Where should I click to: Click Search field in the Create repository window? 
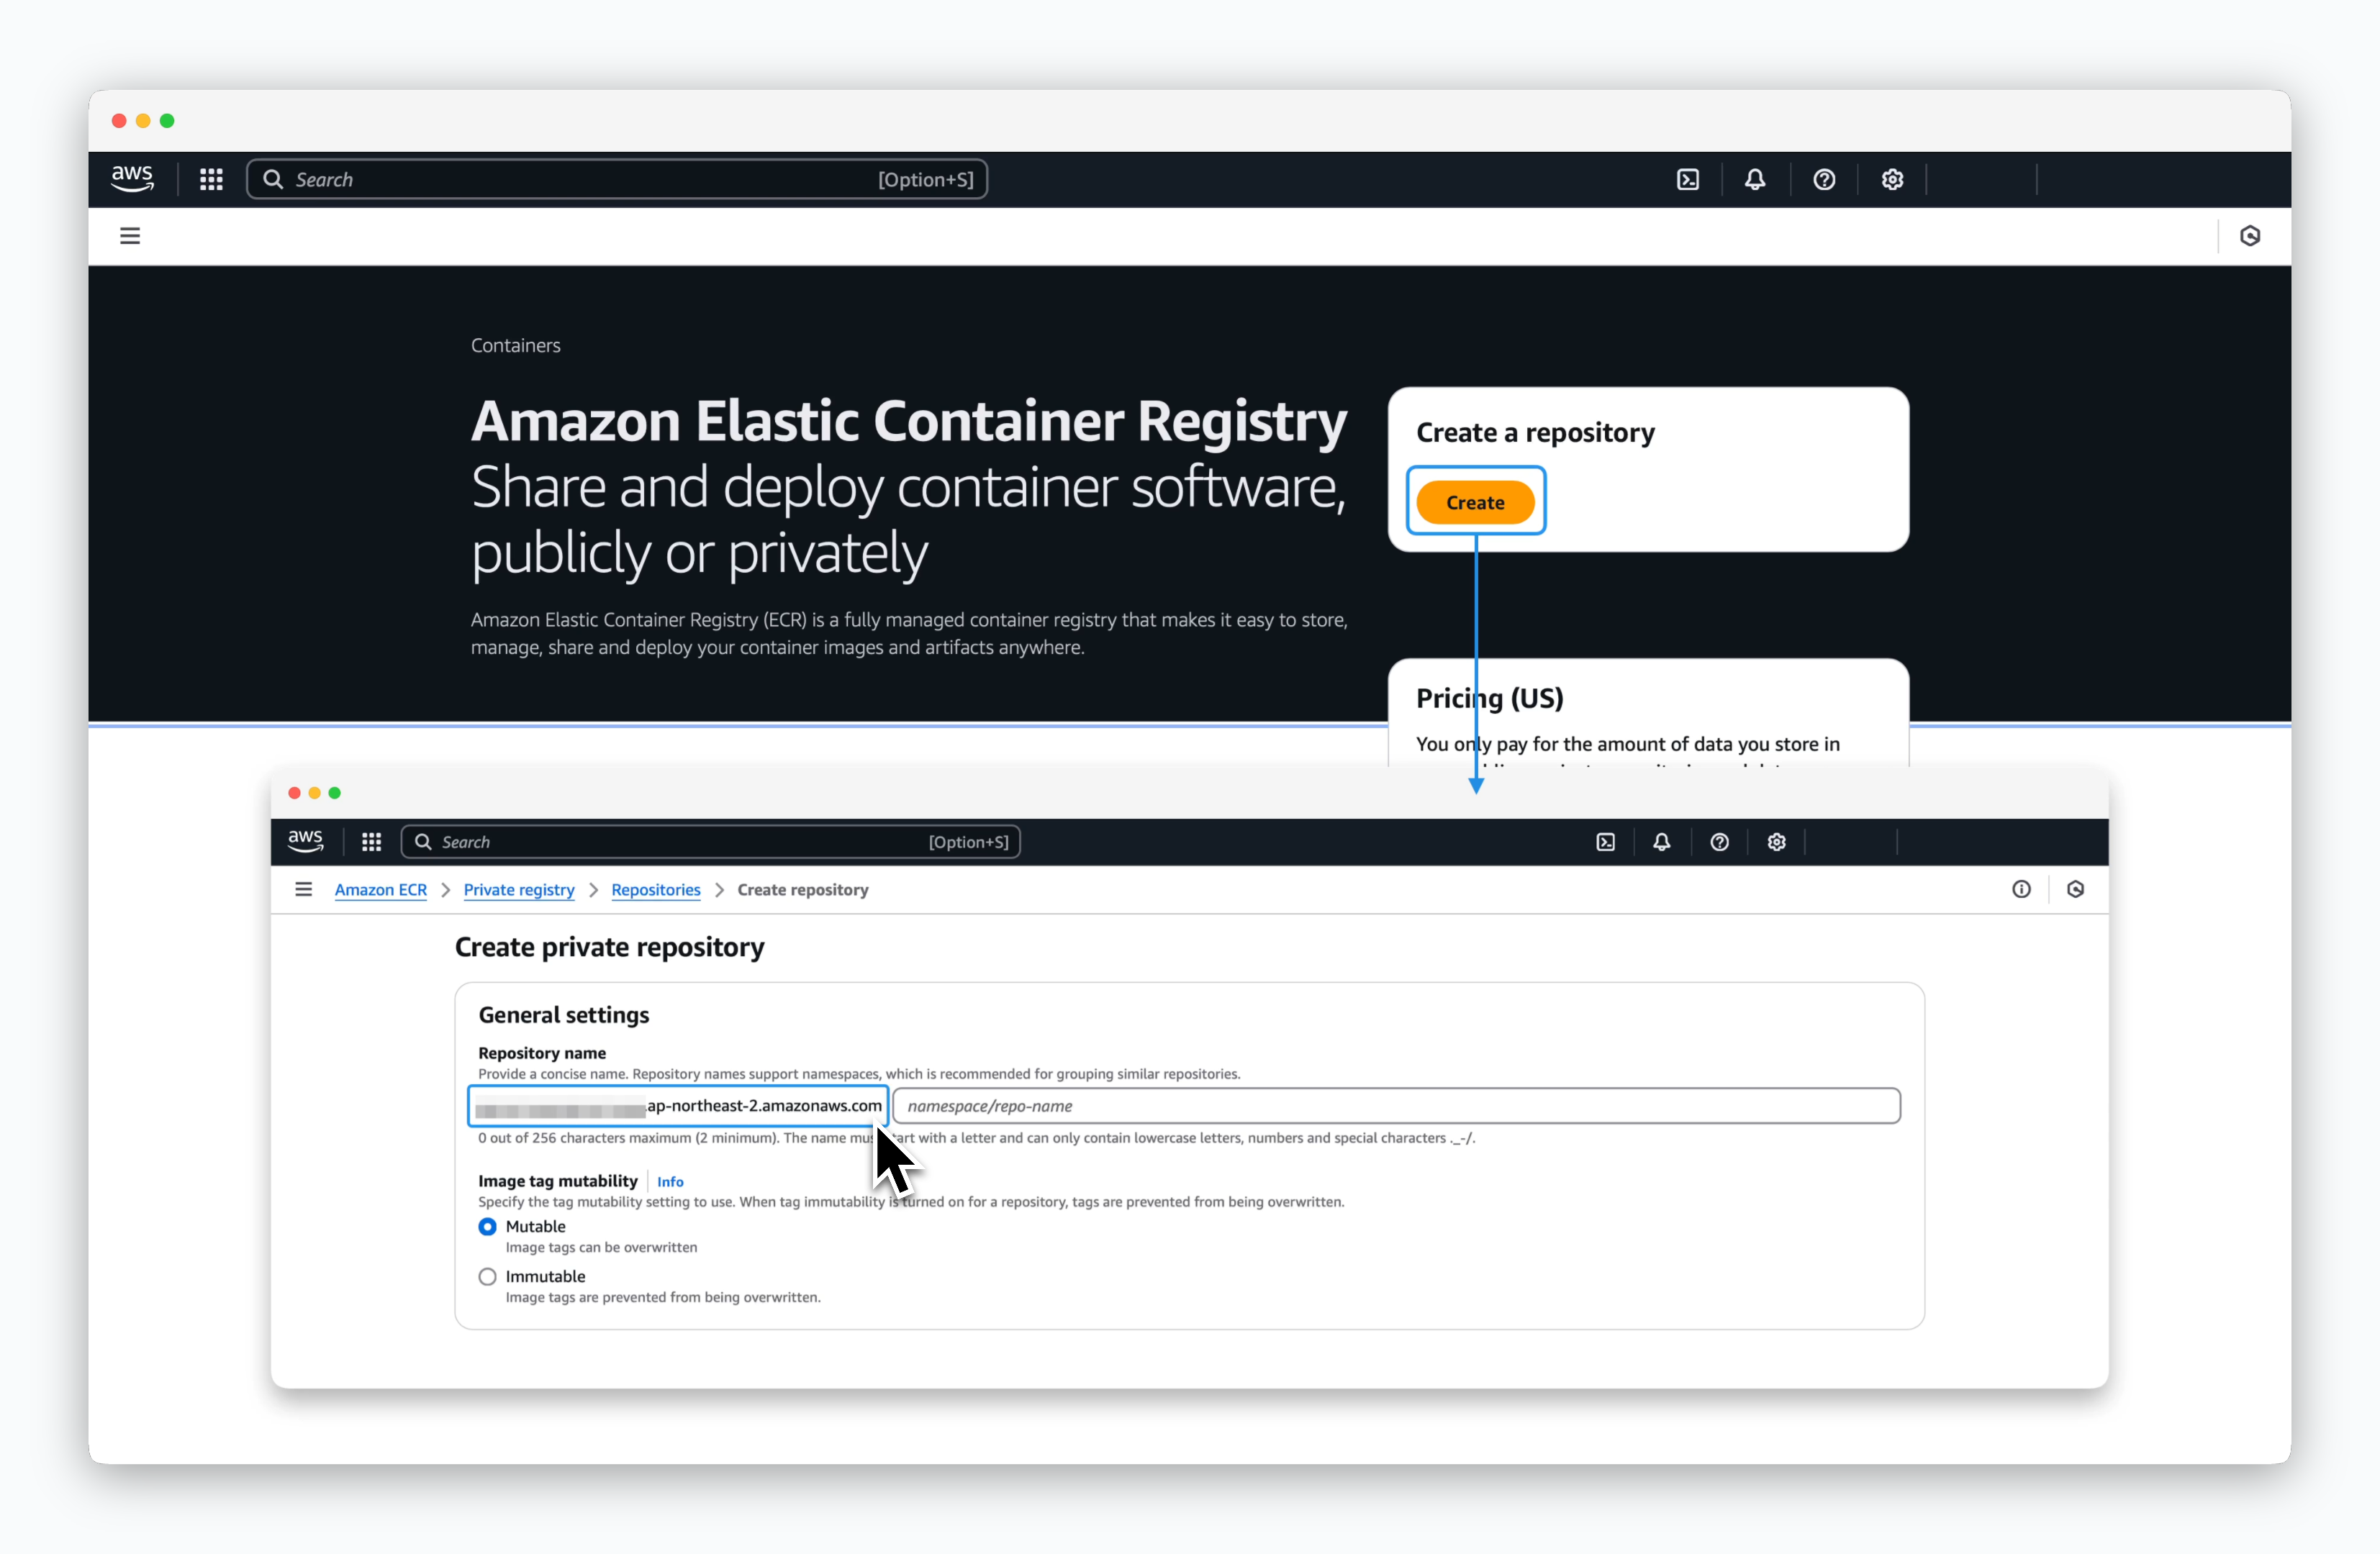(710, 842)
